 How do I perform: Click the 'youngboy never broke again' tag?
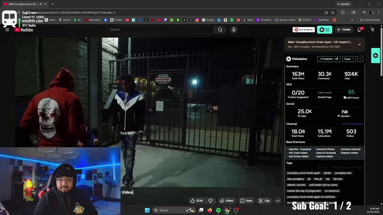303,173
